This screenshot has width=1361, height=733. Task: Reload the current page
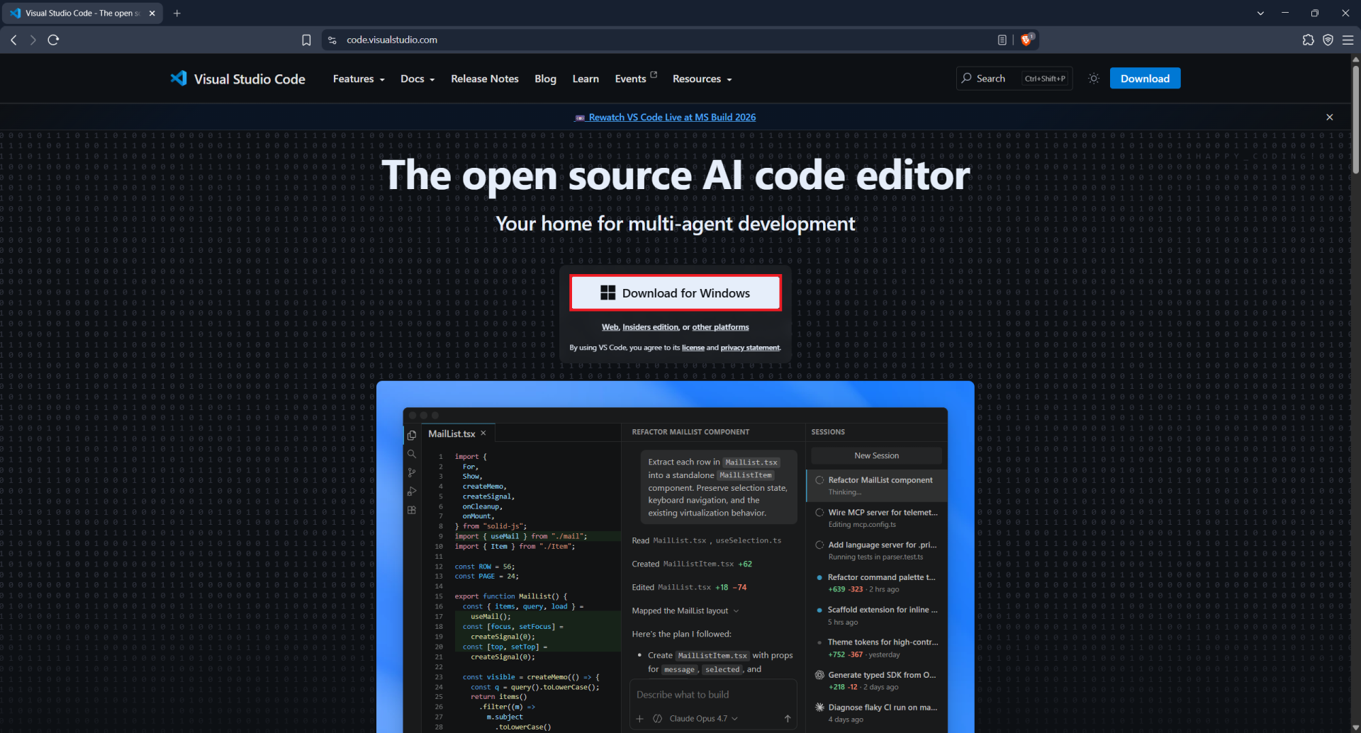(x=53, y=40)
